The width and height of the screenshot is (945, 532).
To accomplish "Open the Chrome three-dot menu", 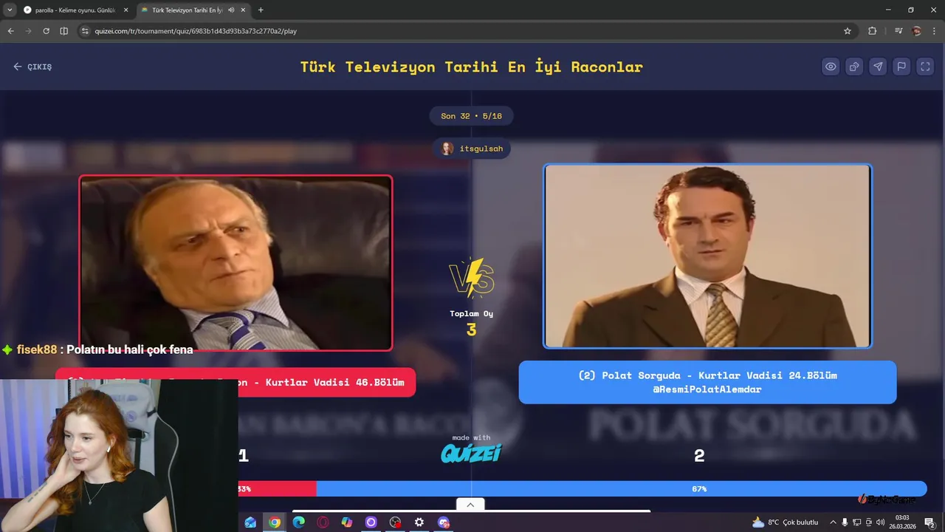I will point(934,31).
